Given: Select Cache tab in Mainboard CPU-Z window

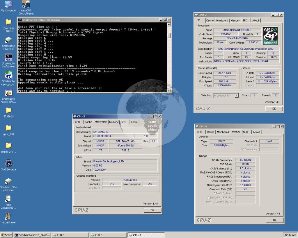Looking at the screenshot, I should click(x=88, y=122).
